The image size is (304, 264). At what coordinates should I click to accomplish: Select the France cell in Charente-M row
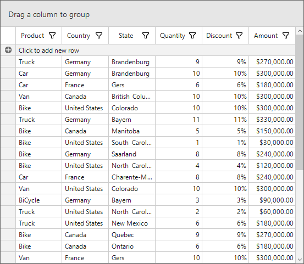pos(85,177)
